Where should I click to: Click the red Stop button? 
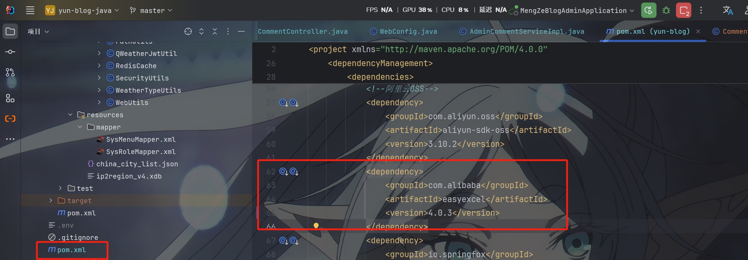pyautogui.click(x=683, y=10)
